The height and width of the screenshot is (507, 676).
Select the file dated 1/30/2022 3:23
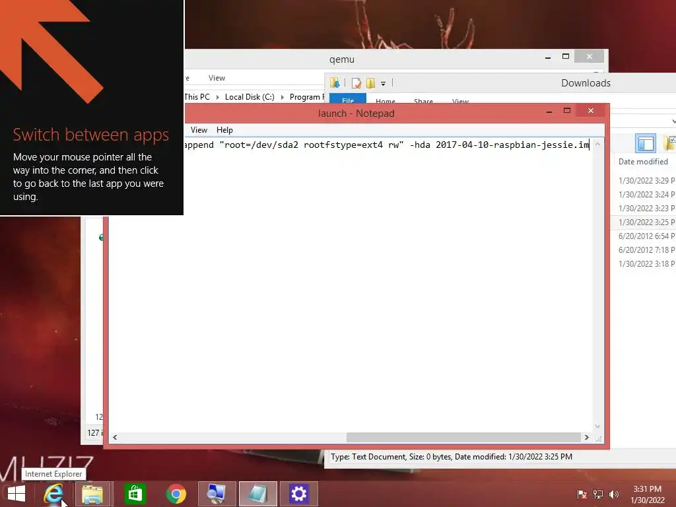point(646,208)
